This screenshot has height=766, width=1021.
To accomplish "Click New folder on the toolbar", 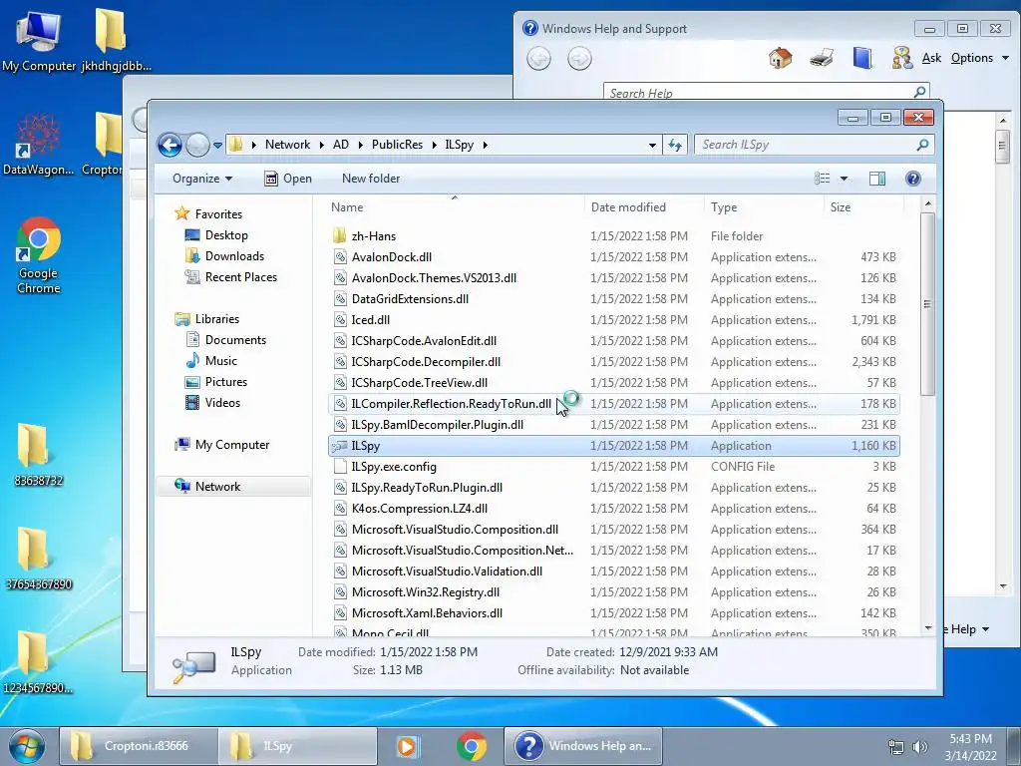I will click(x=371, y=179).
